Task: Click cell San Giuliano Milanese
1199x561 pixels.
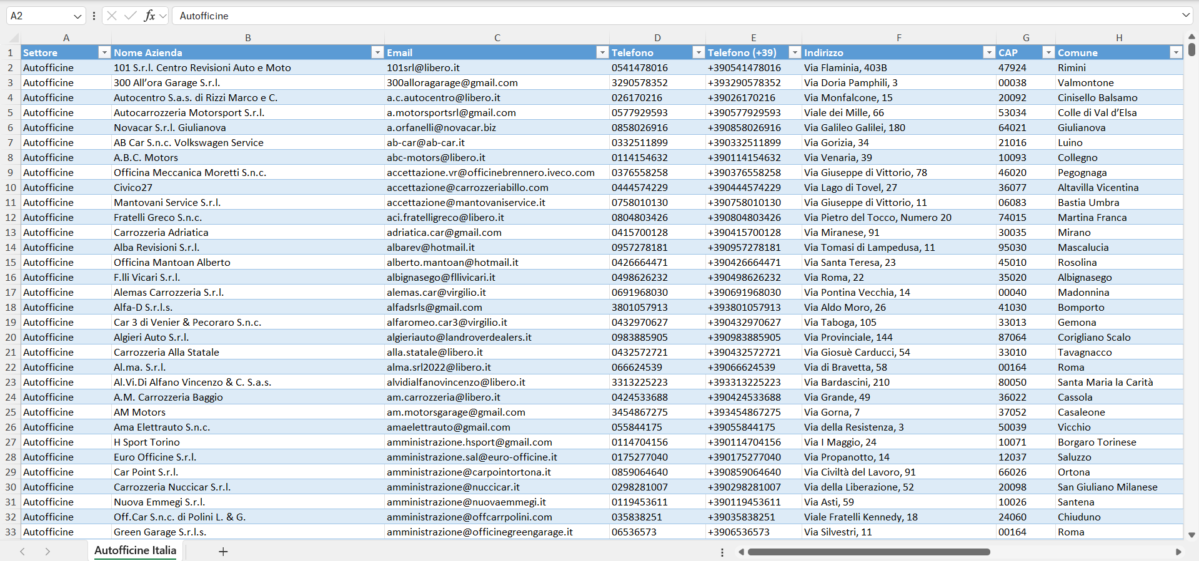Action: point(1119,487)
